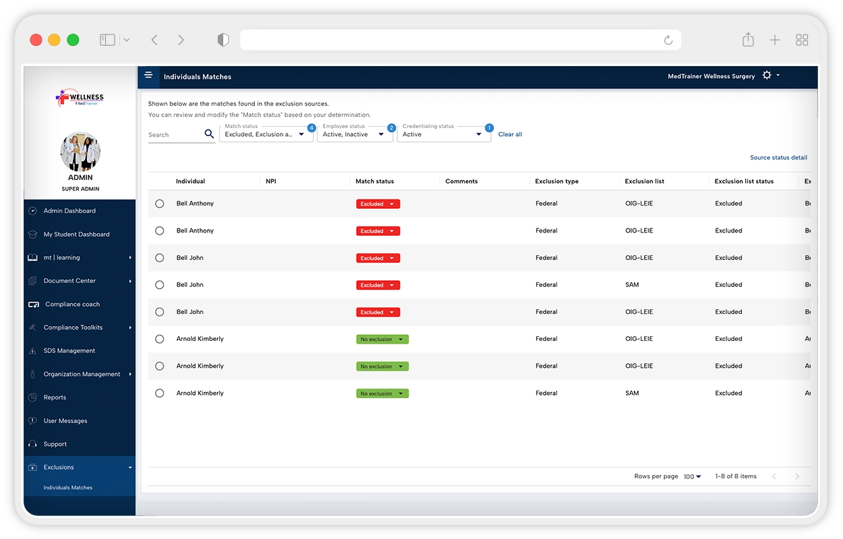
Task: Click the search magnifier icon
Action: pos(209,134)
